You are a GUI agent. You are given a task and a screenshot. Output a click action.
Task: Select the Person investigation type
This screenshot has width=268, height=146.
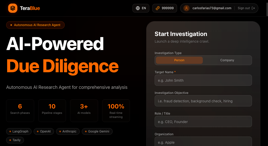[179, 60]
